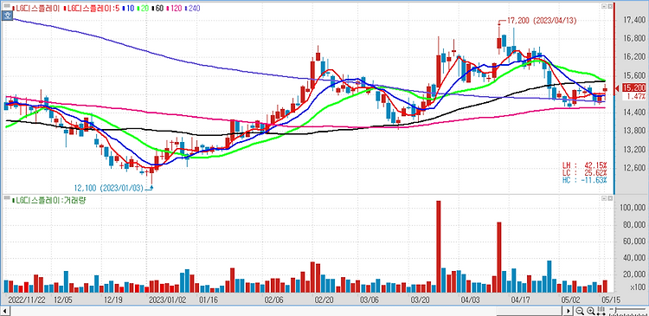Click the 04/03 date axis label
Image resolution: width=649 pixels, height=316 pixels.
pyautogui.click(x=471, y=300)
